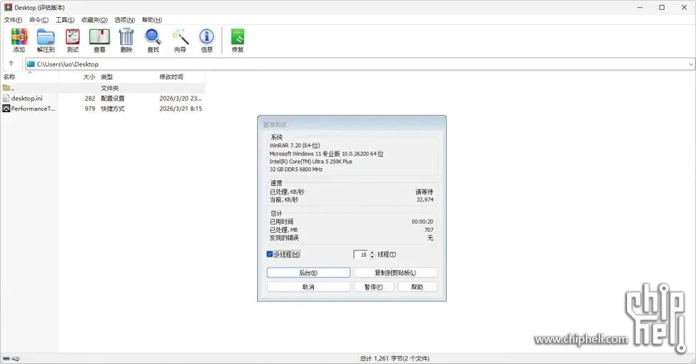Go up one folder with arrow
The width and height of the screenshot is (696, 364).
[x=11, y=63]
